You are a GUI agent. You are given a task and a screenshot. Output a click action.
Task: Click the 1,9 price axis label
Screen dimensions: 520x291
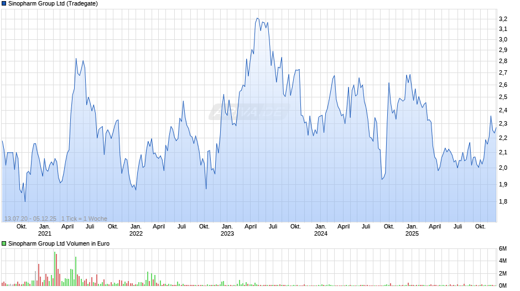click(x=503, y=184)
